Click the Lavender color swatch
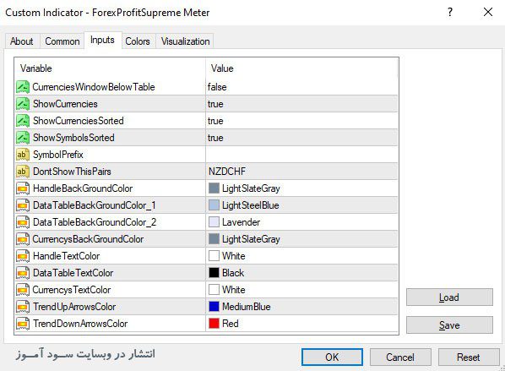Image resolution: width=505 pixels, height=371 pixels. point(214,222)
